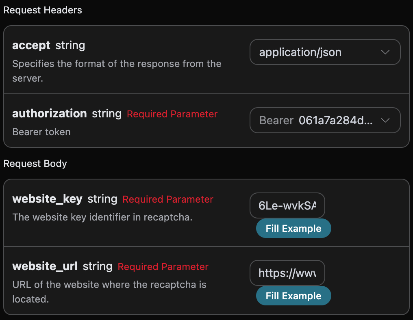413x320 pixels.
Task: Click the chevron arrow in accept dropdown
Action: [x=385, y=52]
